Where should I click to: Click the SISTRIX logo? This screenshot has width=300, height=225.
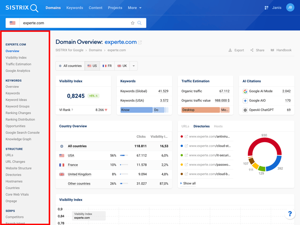[x=22, y=8]
